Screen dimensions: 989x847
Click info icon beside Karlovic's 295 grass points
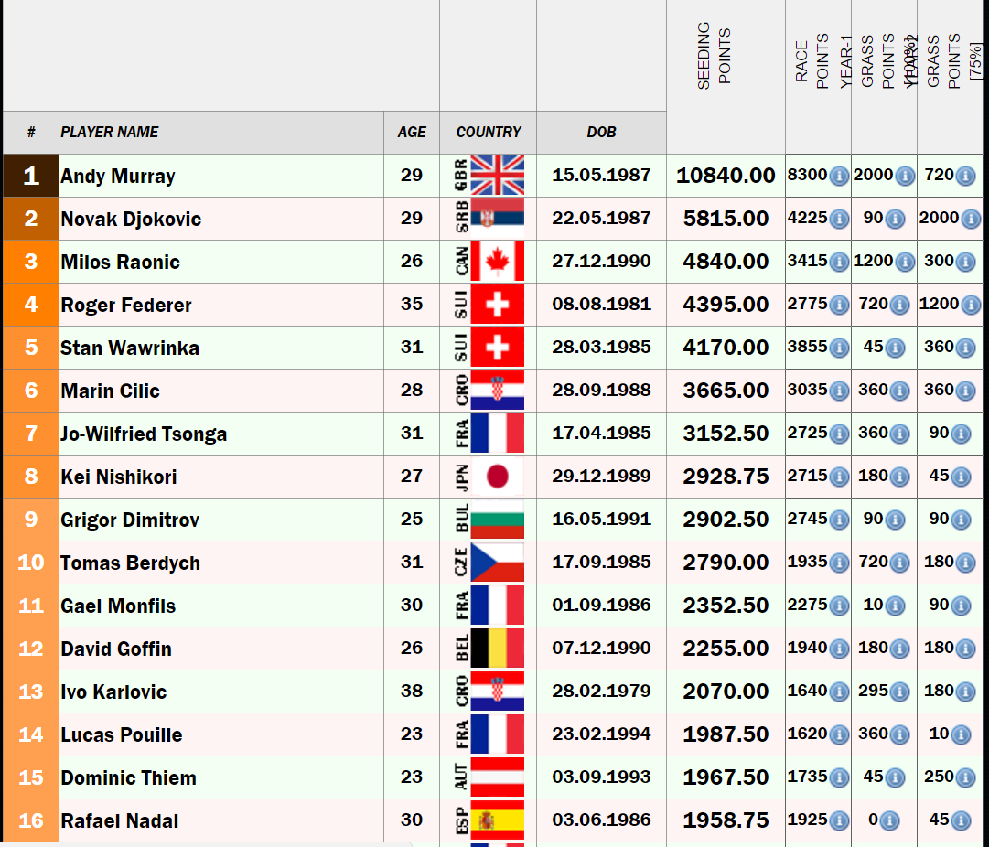click(x=898, y=692)
